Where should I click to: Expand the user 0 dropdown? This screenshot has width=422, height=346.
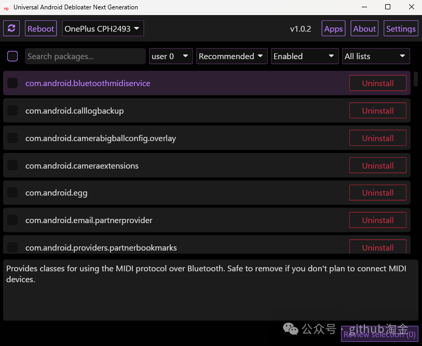(171, 56)
